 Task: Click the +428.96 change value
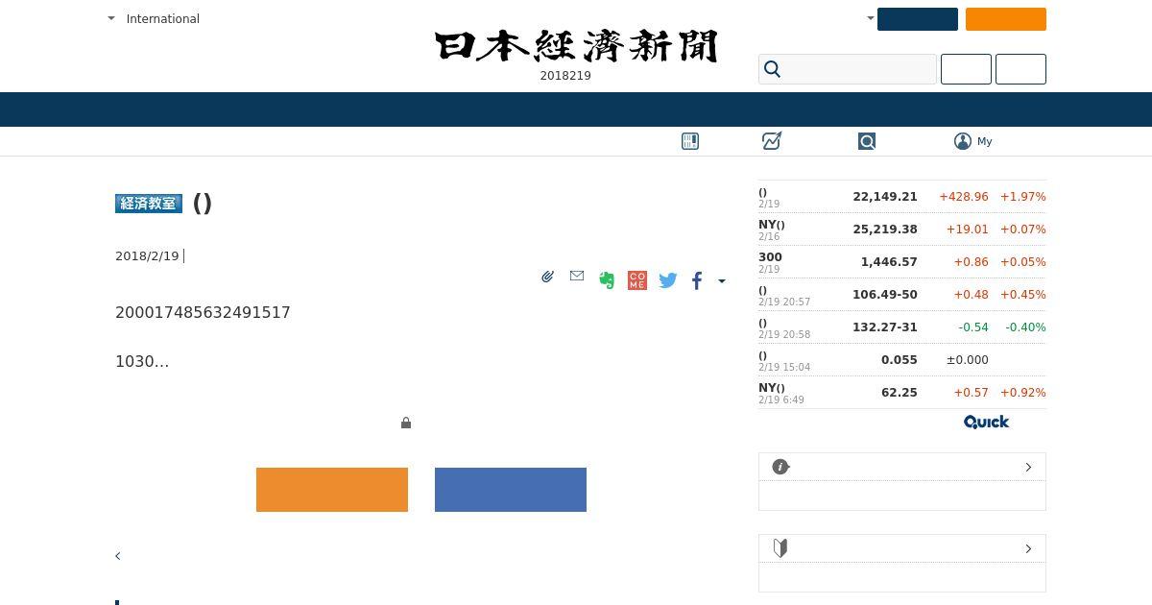(964, 197)
